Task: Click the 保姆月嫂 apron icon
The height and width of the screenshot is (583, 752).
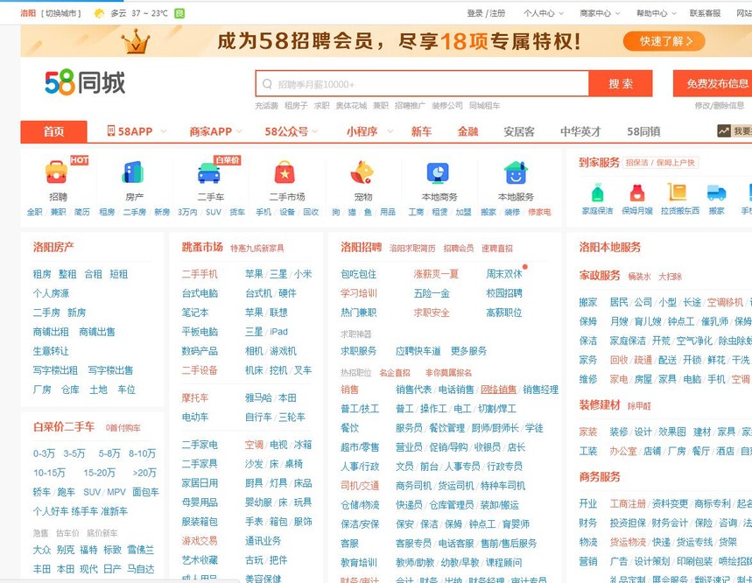Action: coord(637,193)
